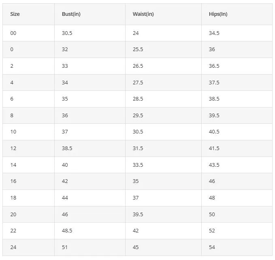Viewport: 275px width, 260px height.
Task: Click the Waist(in) column header
Action: pyautogui.click(x=143, y=14)
